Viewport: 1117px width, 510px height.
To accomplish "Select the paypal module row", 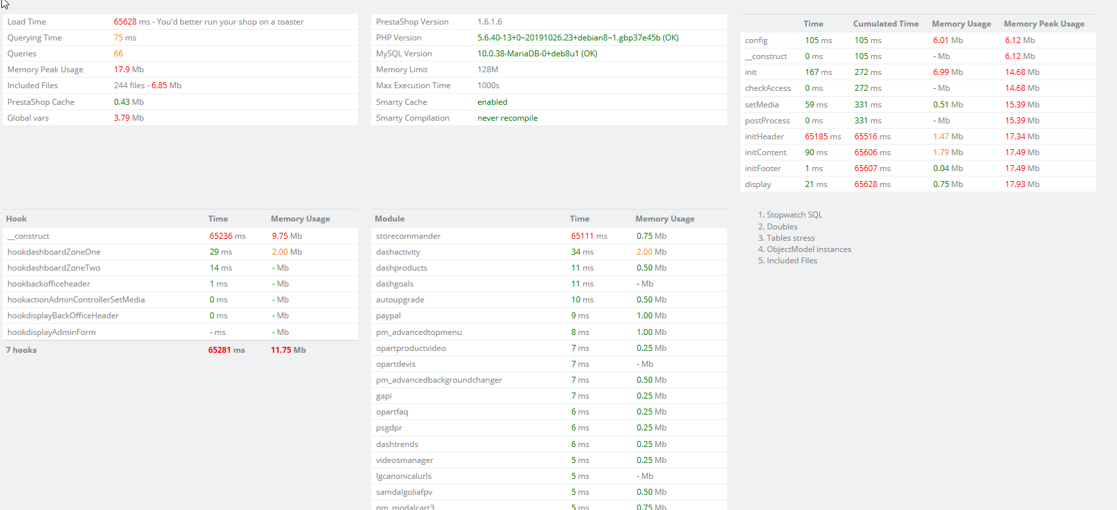I will tap(549, 316).
